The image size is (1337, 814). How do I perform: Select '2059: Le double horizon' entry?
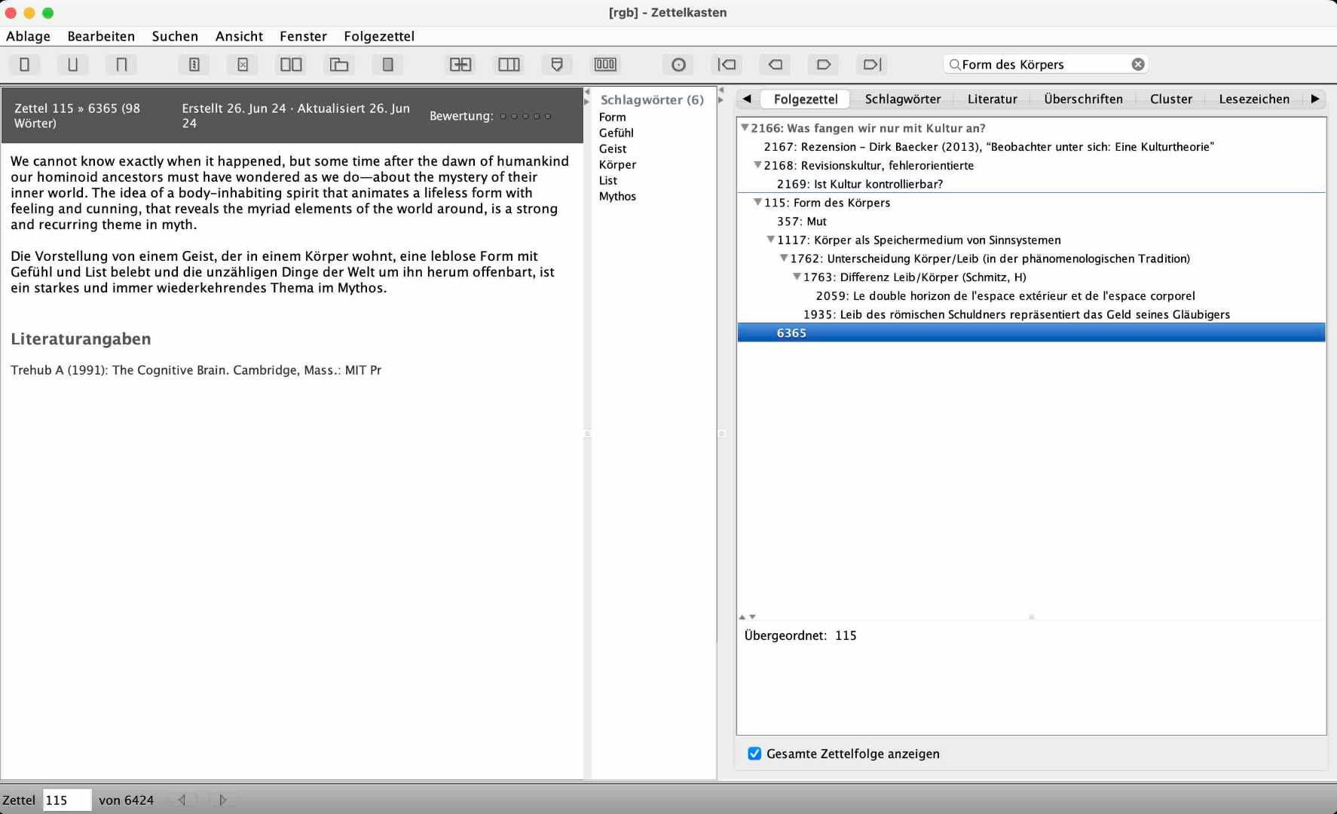tap(1005, 295)
